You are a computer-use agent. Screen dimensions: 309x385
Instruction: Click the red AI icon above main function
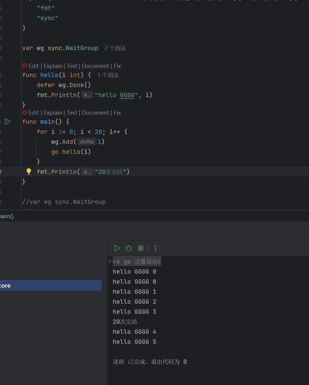pos(25,113)
